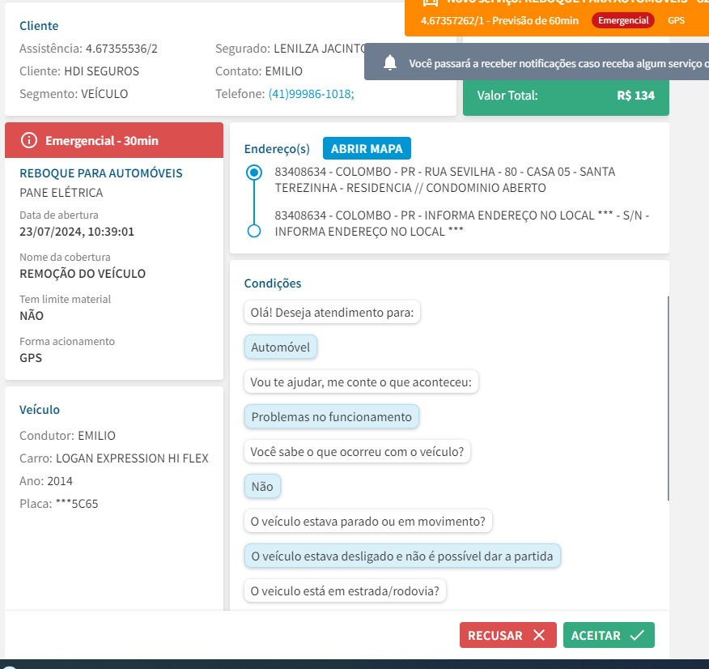Call the phone number (41)99986-1018
Viewport: 709px width, 669px height.
pos(311,94)
